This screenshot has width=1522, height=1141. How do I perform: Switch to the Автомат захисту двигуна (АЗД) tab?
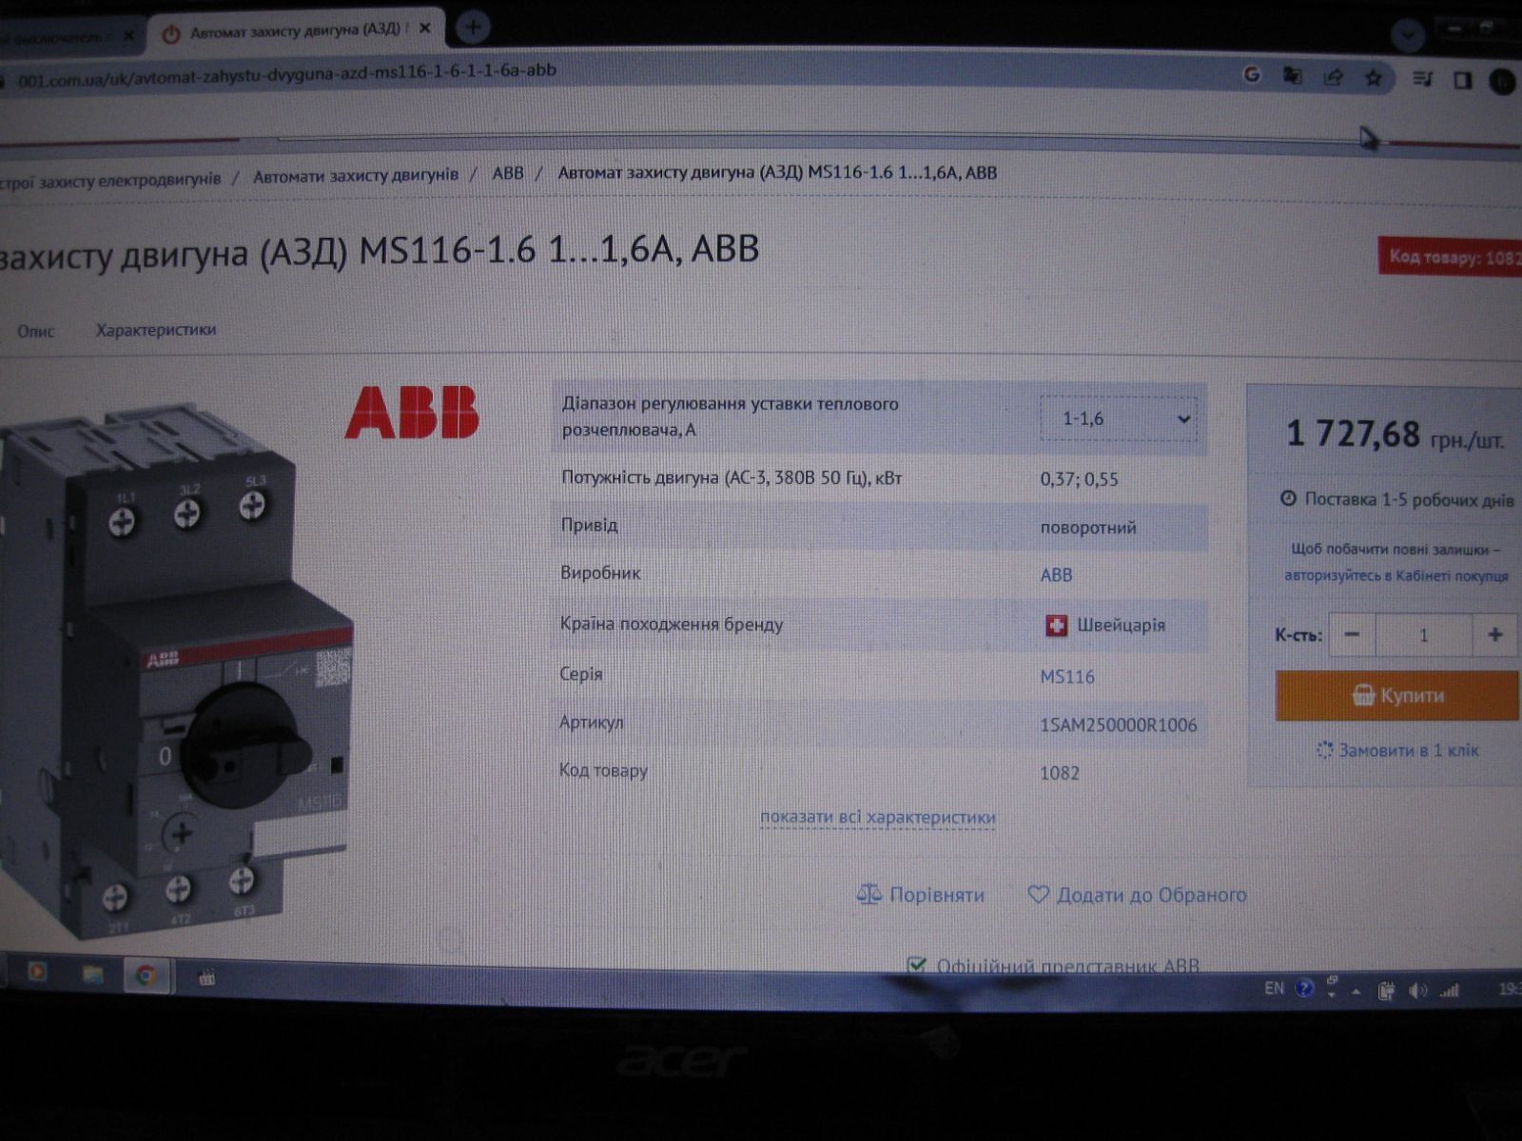pos(297,30)
